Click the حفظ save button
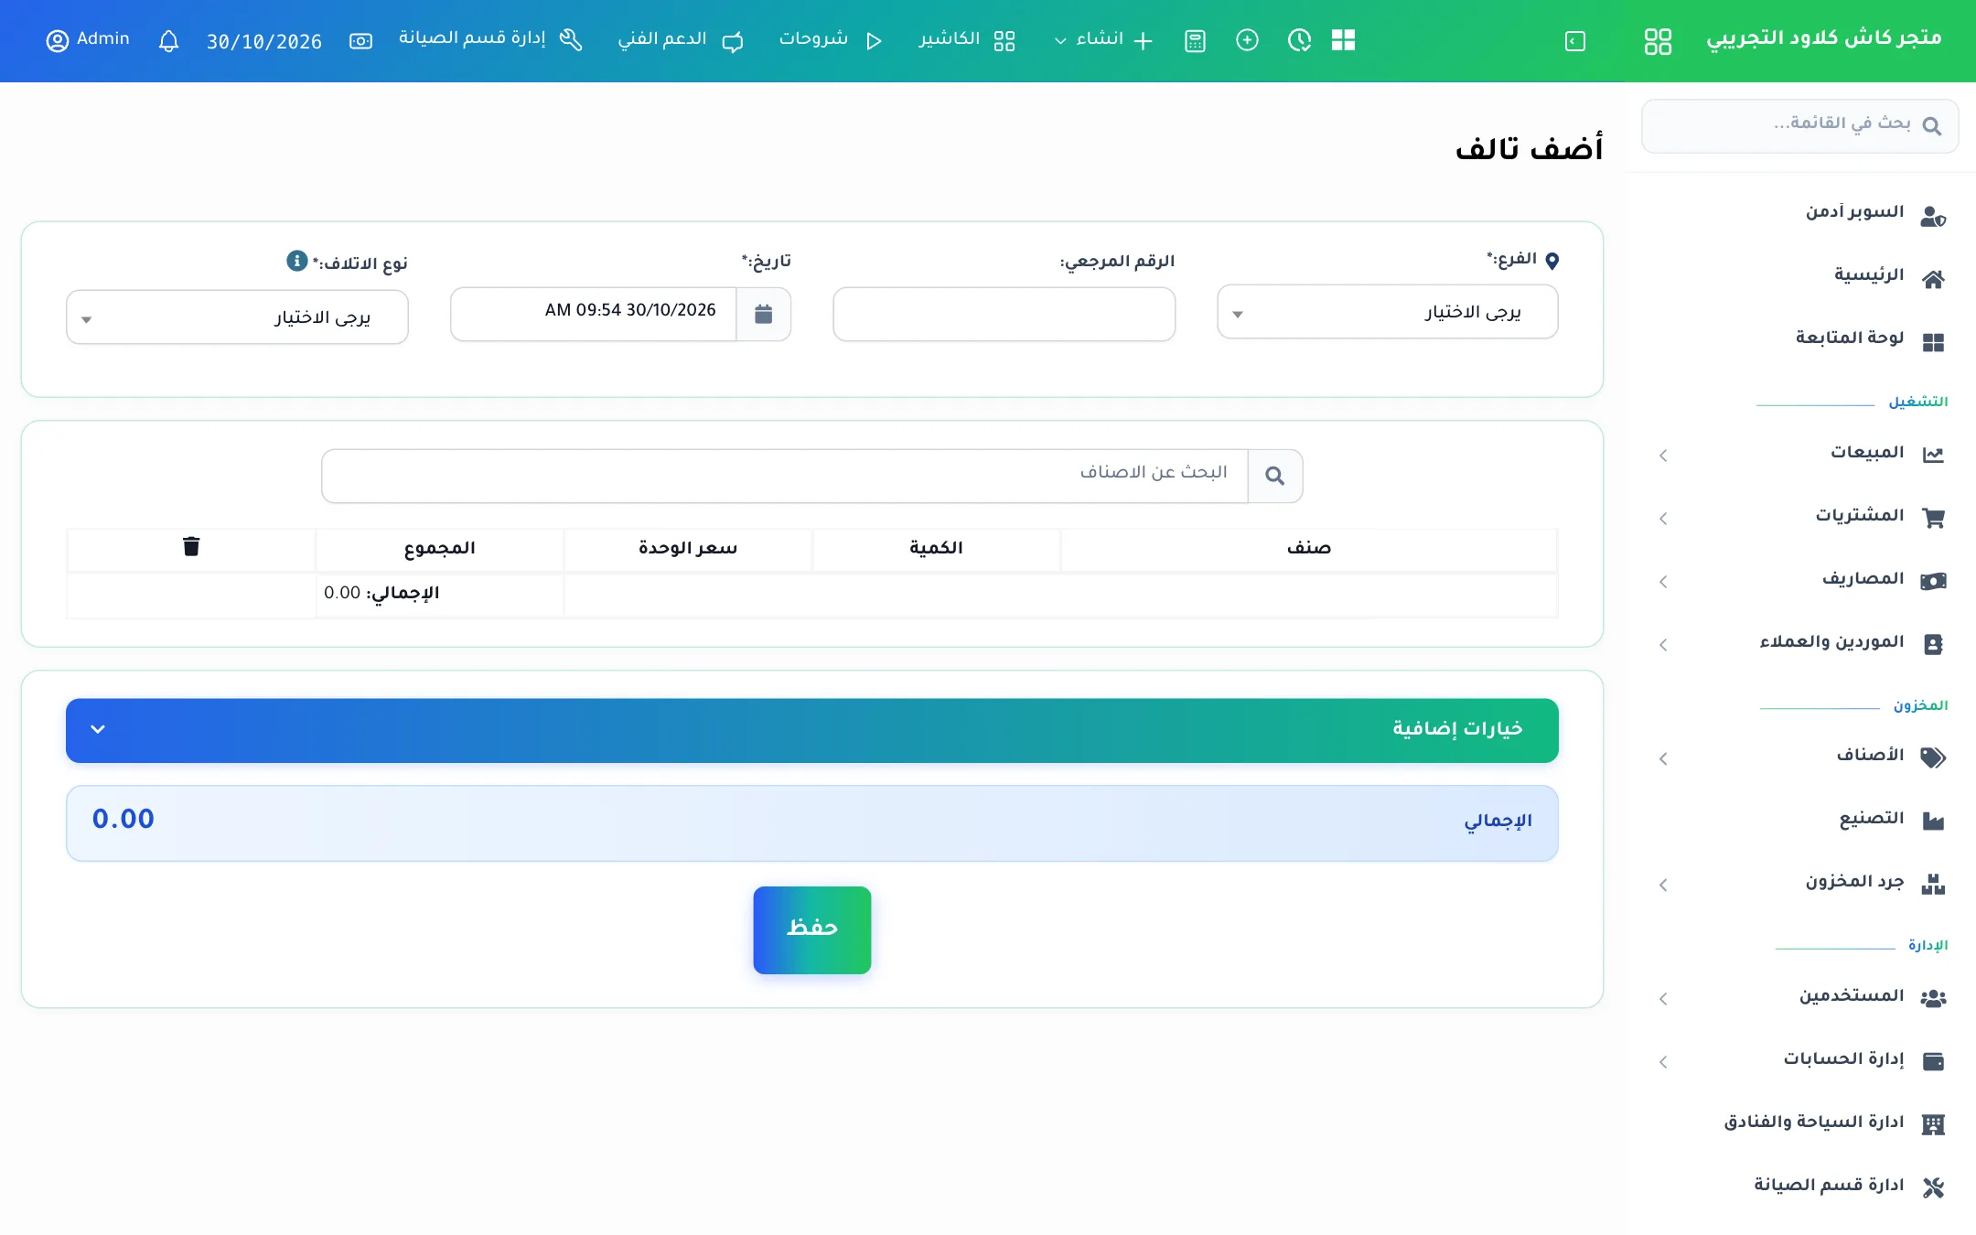Viewport: 1976px width, 1235px height. (x=812, y=929)
